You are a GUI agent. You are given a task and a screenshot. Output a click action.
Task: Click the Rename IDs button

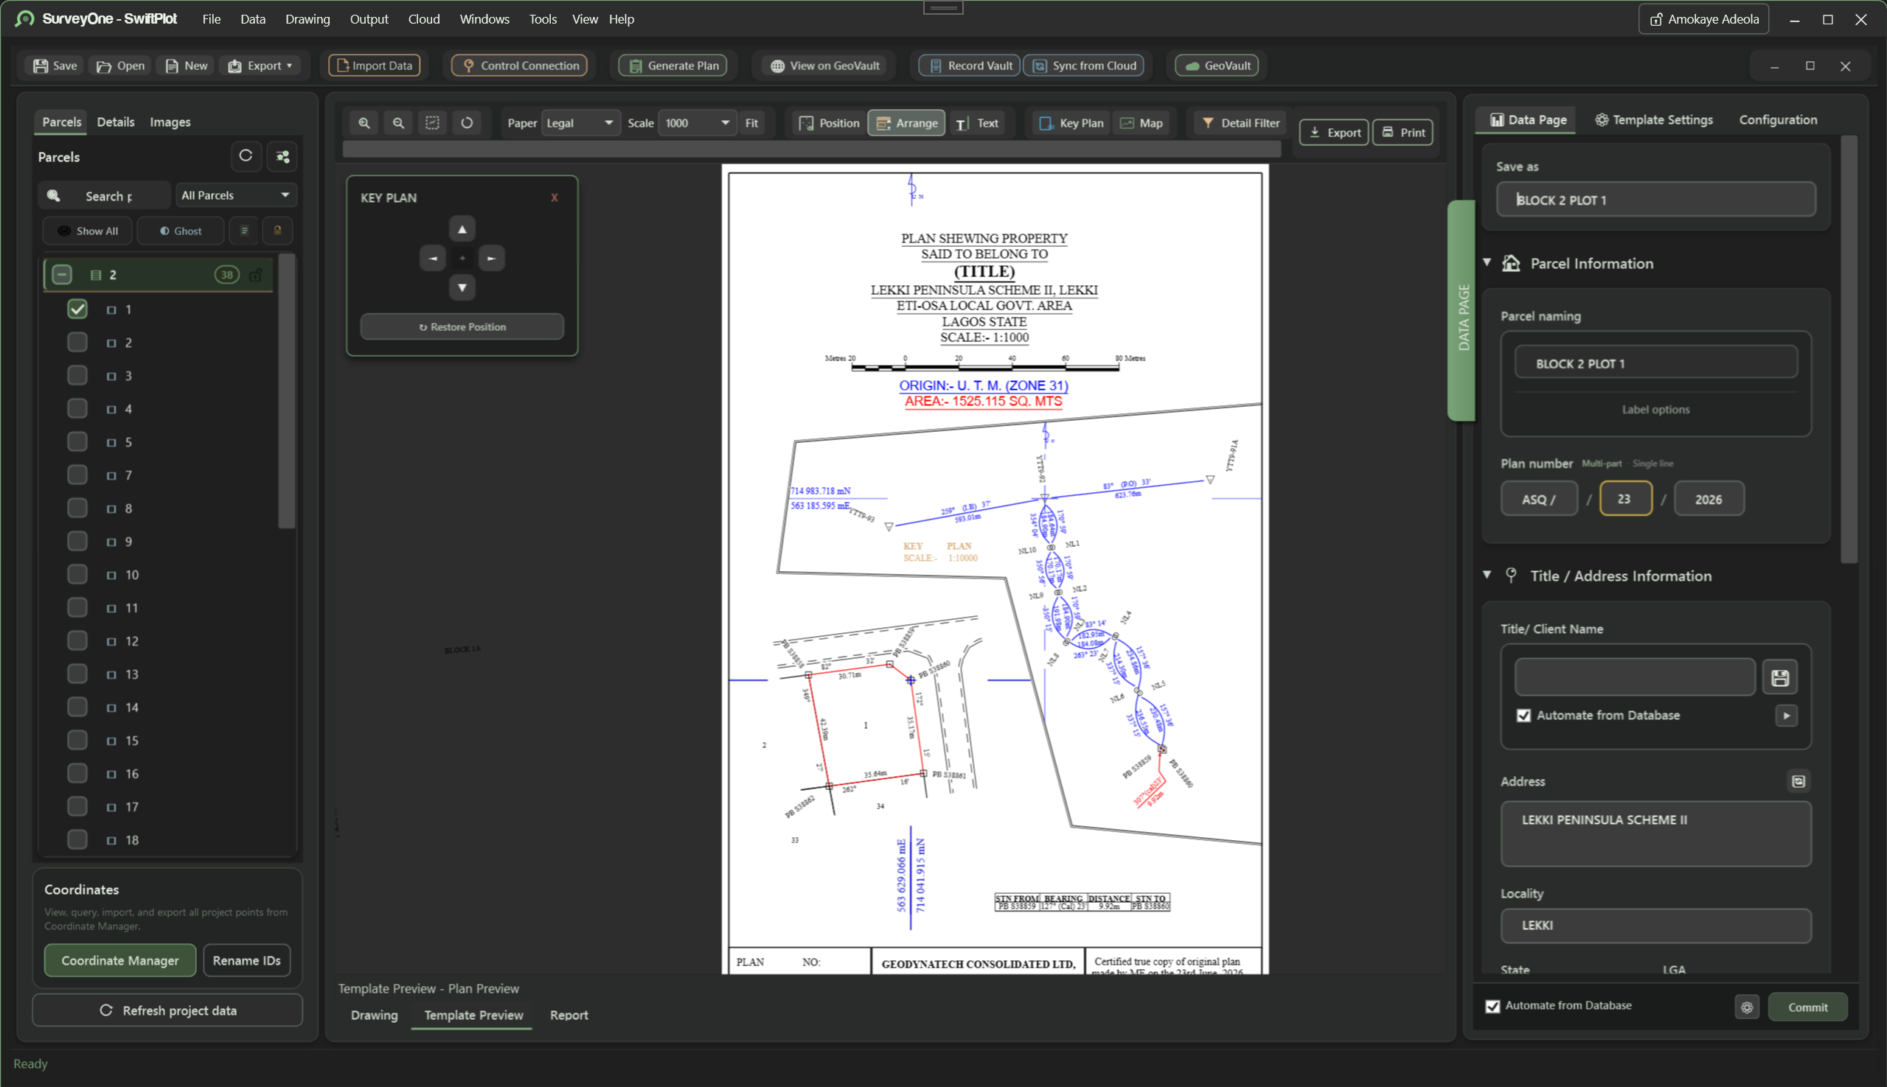pos(246,961)
